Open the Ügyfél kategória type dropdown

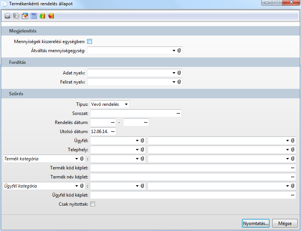pos(76,186)
